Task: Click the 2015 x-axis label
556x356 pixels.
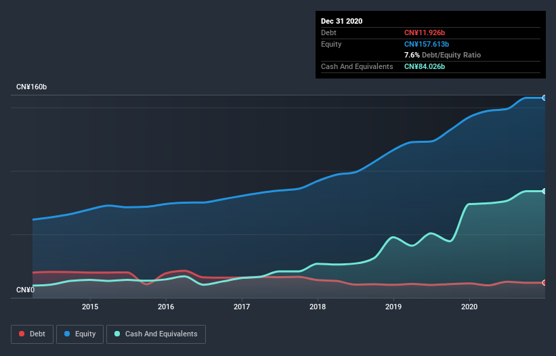Action: [90, 307]
